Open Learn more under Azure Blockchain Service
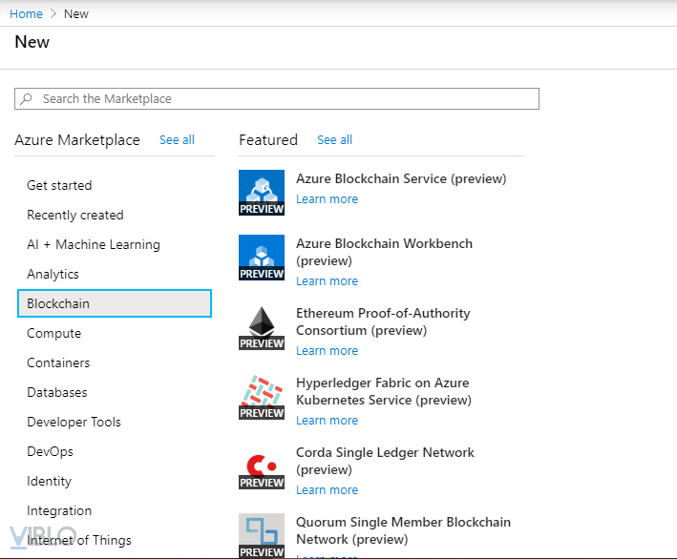 click(x=327, y=199)
